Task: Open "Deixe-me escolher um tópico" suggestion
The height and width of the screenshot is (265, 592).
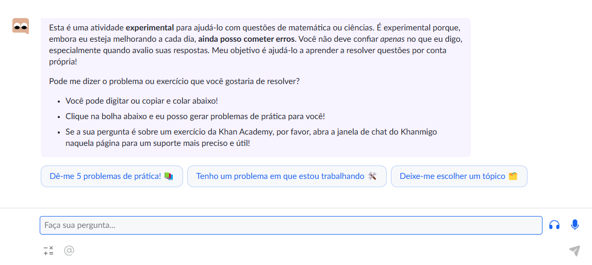Action: tap(459, 176)
